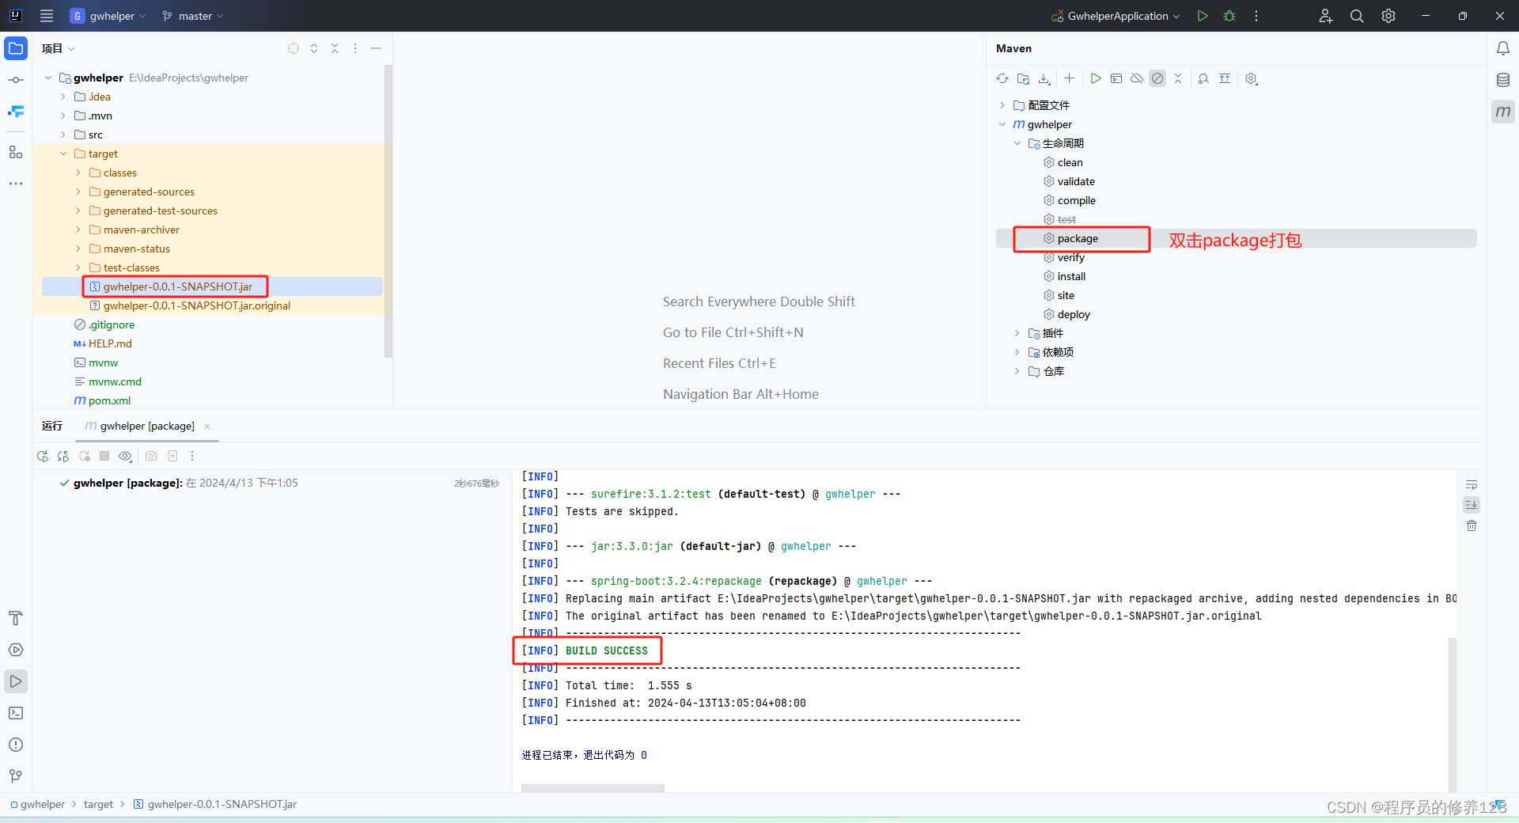Open the Database tool window icon

(1502, 79)
